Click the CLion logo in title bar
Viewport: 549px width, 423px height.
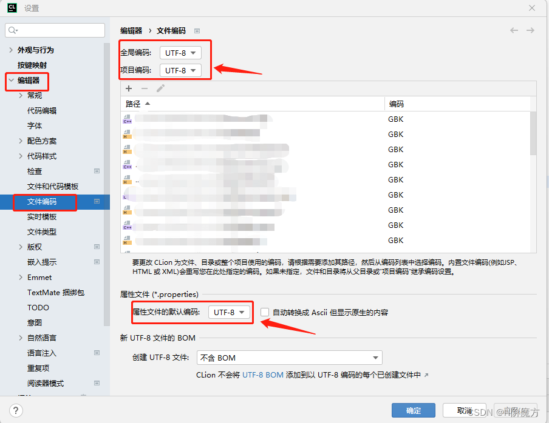tap(12, 8)
